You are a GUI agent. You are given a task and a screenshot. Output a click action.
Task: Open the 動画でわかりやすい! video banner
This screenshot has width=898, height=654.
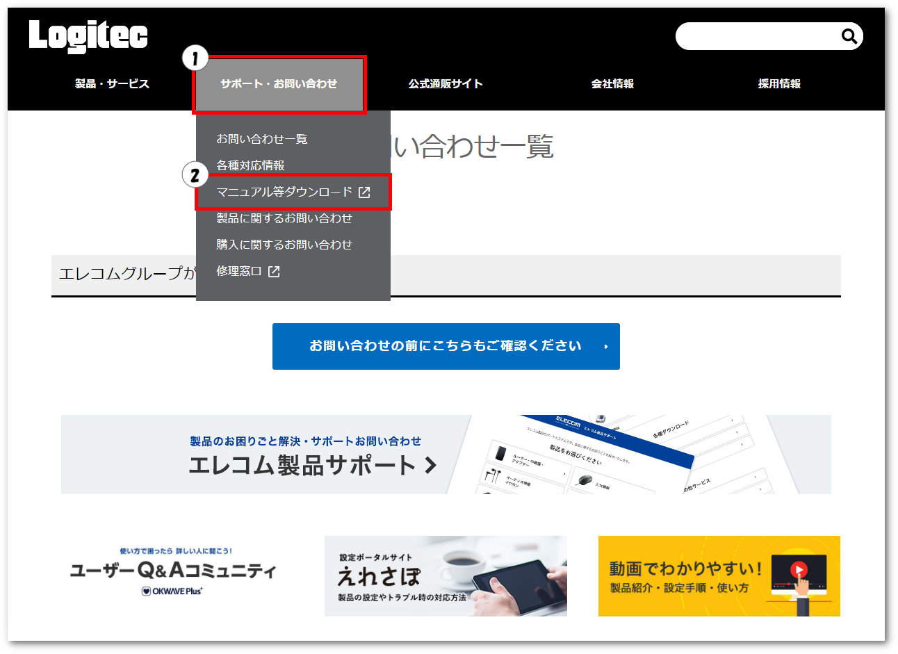[719, 575]
